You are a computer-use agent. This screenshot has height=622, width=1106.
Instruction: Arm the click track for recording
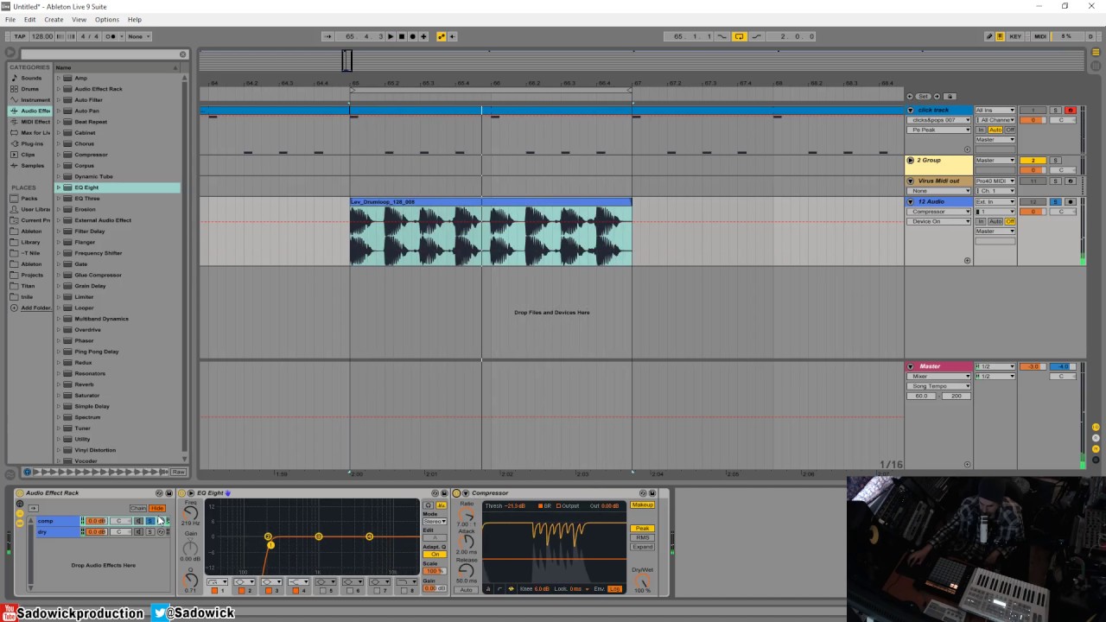click(1071, 111)
